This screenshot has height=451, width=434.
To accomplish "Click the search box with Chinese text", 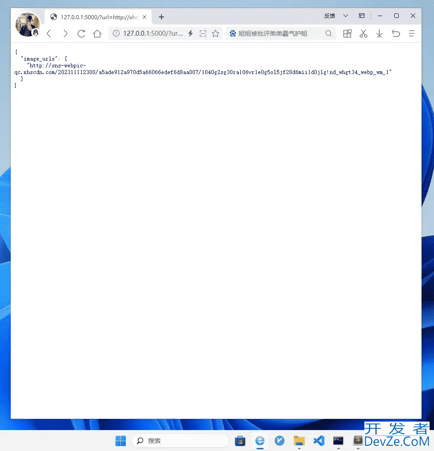I will coord(281,33).
